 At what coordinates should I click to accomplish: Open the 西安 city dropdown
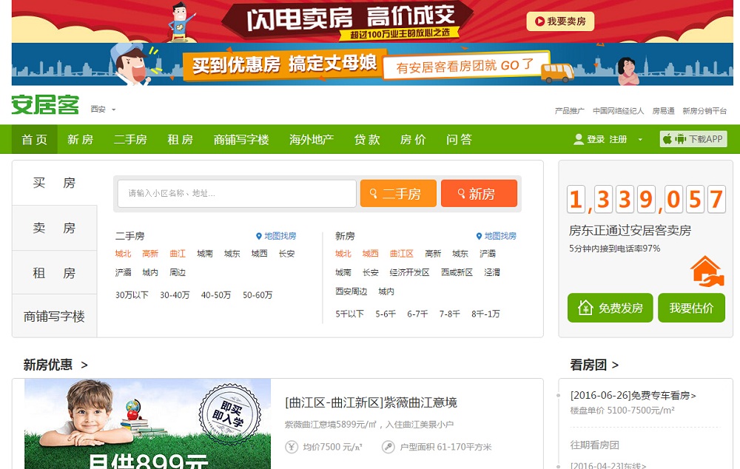click(x=103, y=109)
